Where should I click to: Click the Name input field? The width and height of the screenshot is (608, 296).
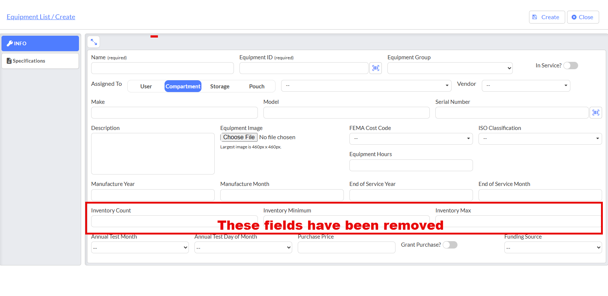[x=162, y=68]
